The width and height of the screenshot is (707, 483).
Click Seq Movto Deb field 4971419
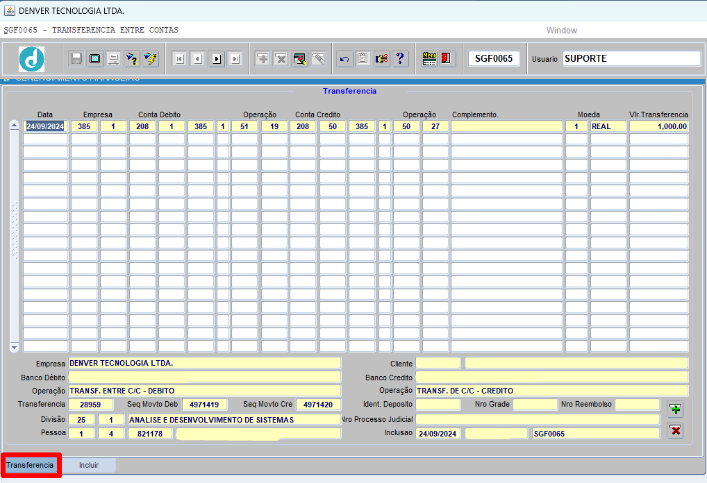[204, 405]
